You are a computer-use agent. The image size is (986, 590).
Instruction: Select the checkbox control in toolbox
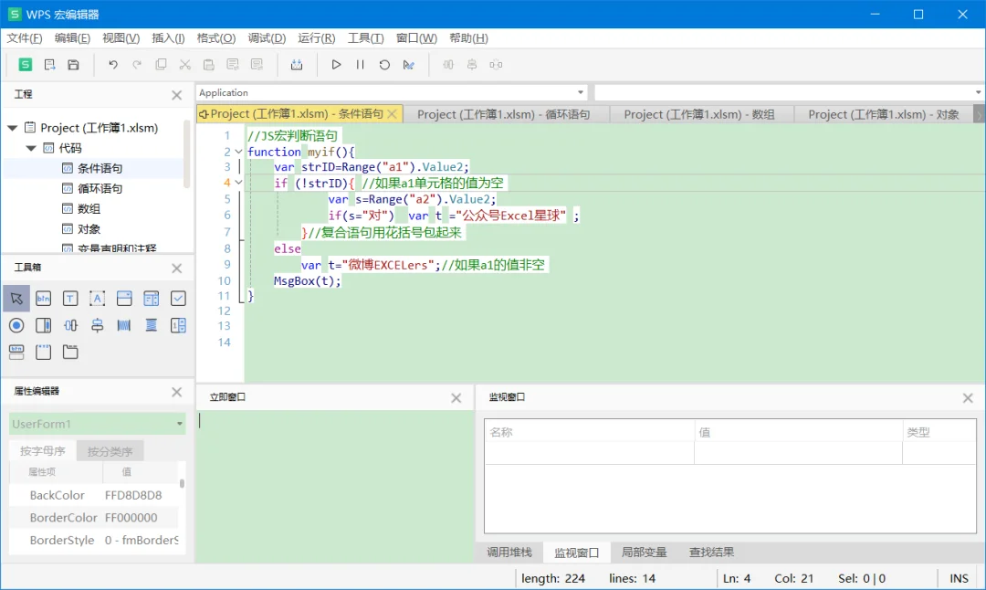pos(178,298)
